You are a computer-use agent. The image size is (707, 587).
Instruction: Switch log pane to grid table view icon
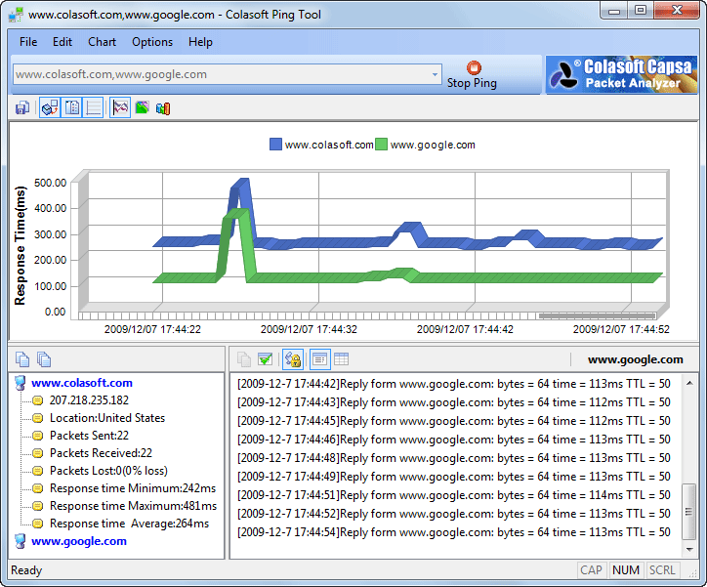(342, 359)
